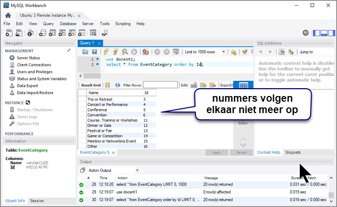Open the Query menu
Viewport: 337px width, 207px height.
[x=48, y=24]
